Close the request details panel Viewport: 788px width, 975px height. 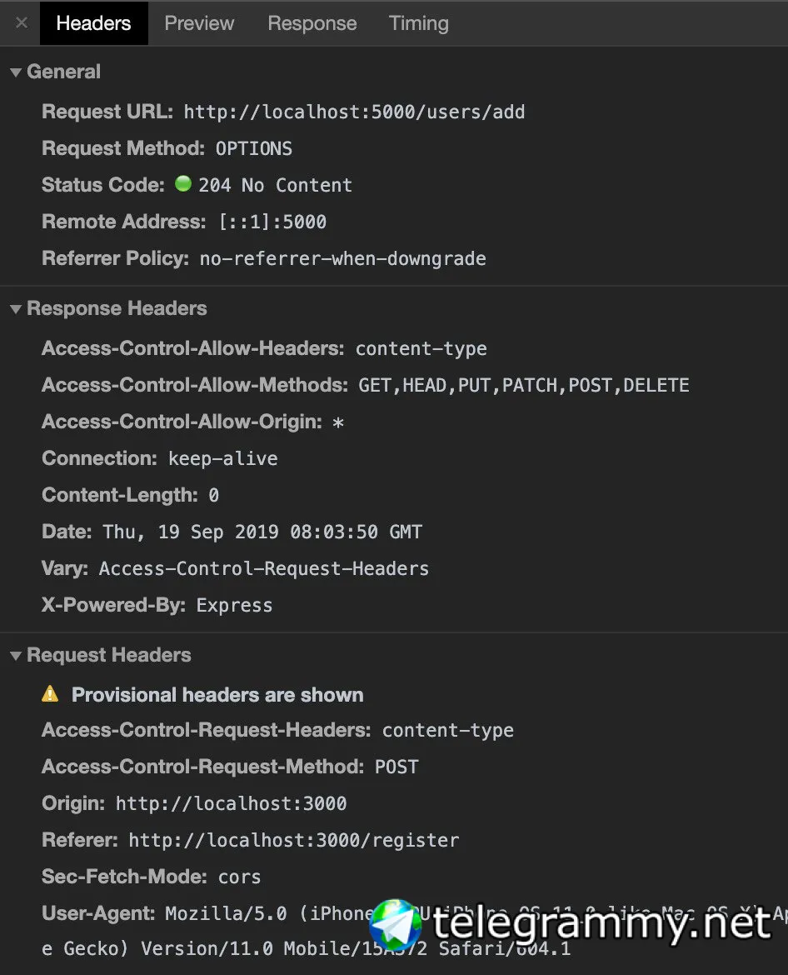coord(21,23)
